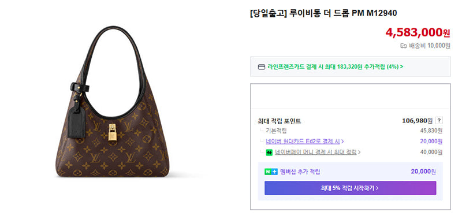Click the truck delivery fee icon

[403, 46]
